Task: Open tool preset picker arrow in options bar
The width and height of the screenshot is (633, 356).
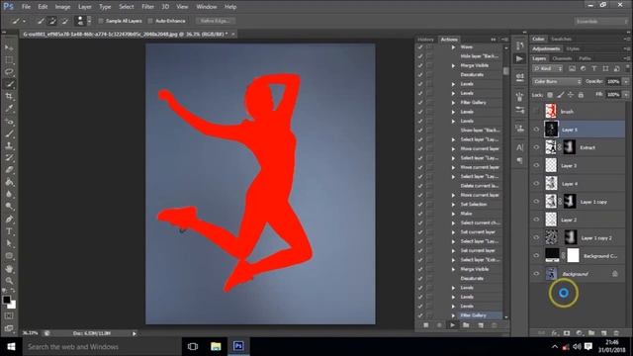Action: [x=24, y=21]
